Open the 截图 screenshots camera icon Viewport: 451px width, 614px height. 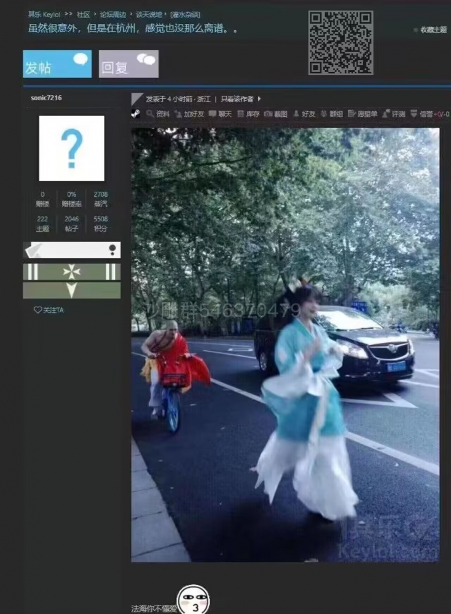tap(268, 114)
